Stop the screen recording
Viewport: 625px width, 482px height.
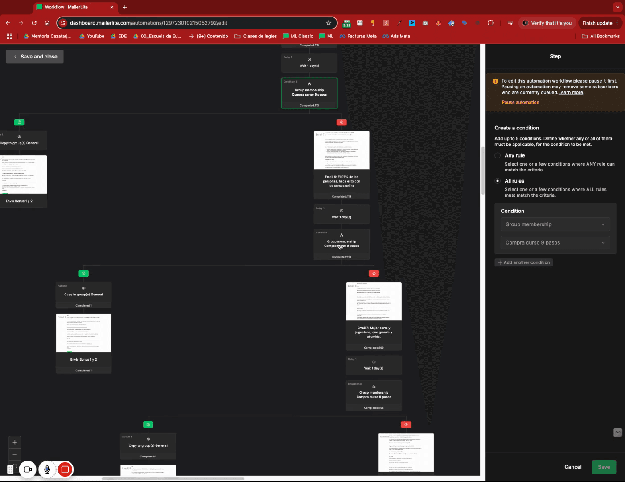pyautogui.click(x=65, y=470)
